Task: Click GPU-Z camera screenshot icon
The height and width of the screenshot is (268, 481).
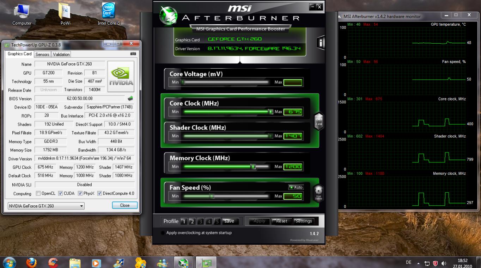Action: click(x=133, y=54)
